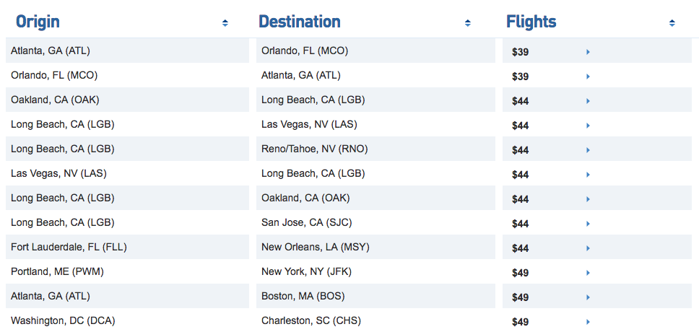Click arrow icon for Atlanta to Orlando fare

point(589,52)
